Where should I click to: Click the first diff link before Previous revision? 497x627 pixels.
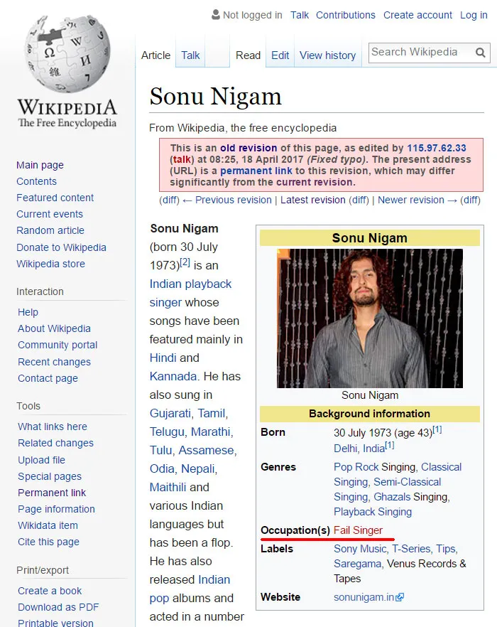[170, 200]
